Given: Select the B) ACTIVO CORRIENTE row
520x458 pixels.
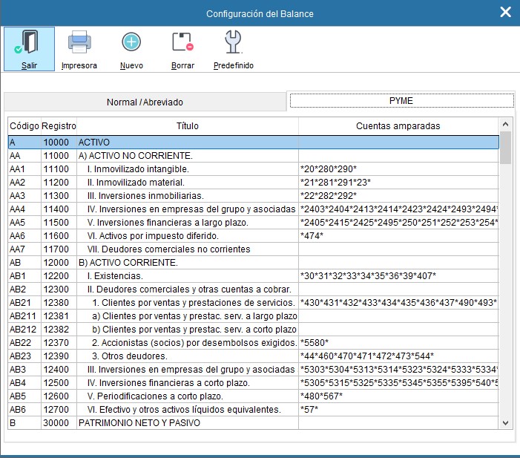Looking at the screenshot, I should pos(185,262).
